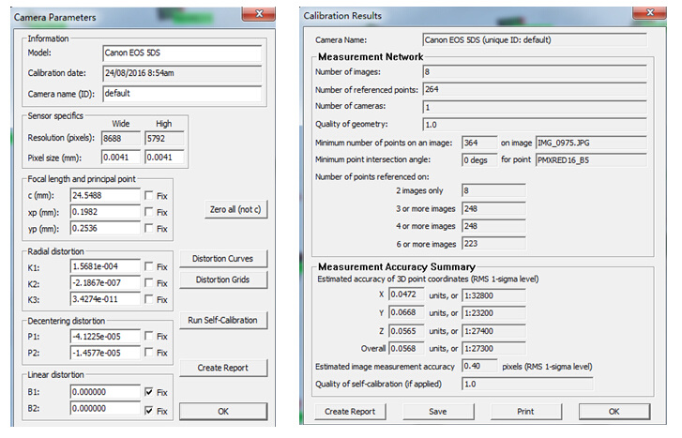This screenshot has width=682, height=438.
Task: Open the Distortion Curves view
Action: 229,259
